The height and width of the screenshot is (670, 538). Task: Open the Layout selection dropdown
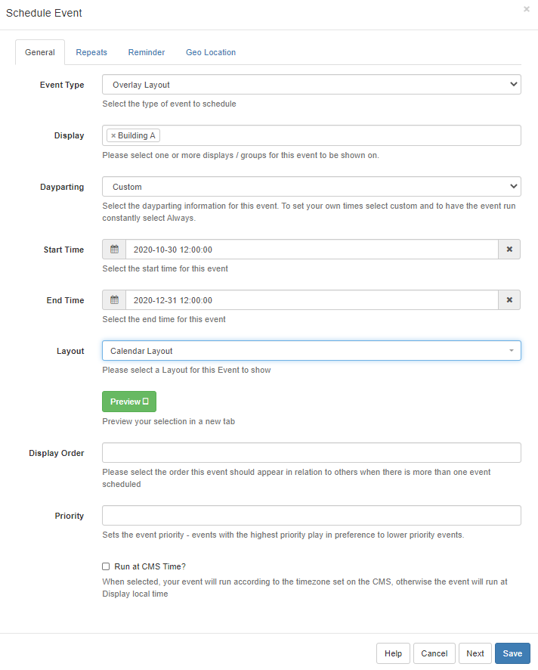point(311,351)
